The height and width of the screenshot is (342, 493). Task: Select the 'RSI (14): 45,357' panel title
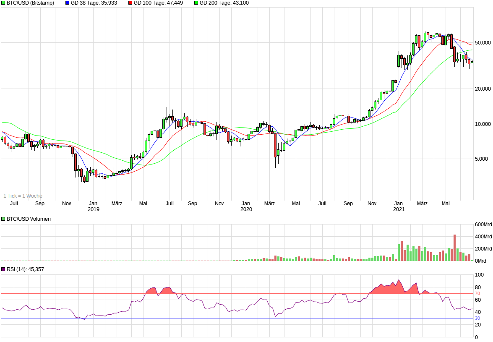pos(25,269)
